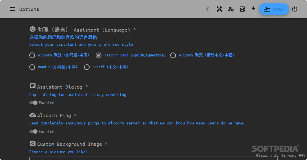Viewport: 307px width, 160px height.
Task: Select 66ccff (中文/中国) radio option
Action: tap(87, 67)
